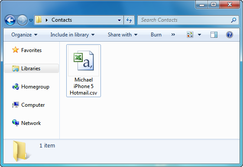
Task: Show more toolbar commands chevron
Action: point(173,34)
